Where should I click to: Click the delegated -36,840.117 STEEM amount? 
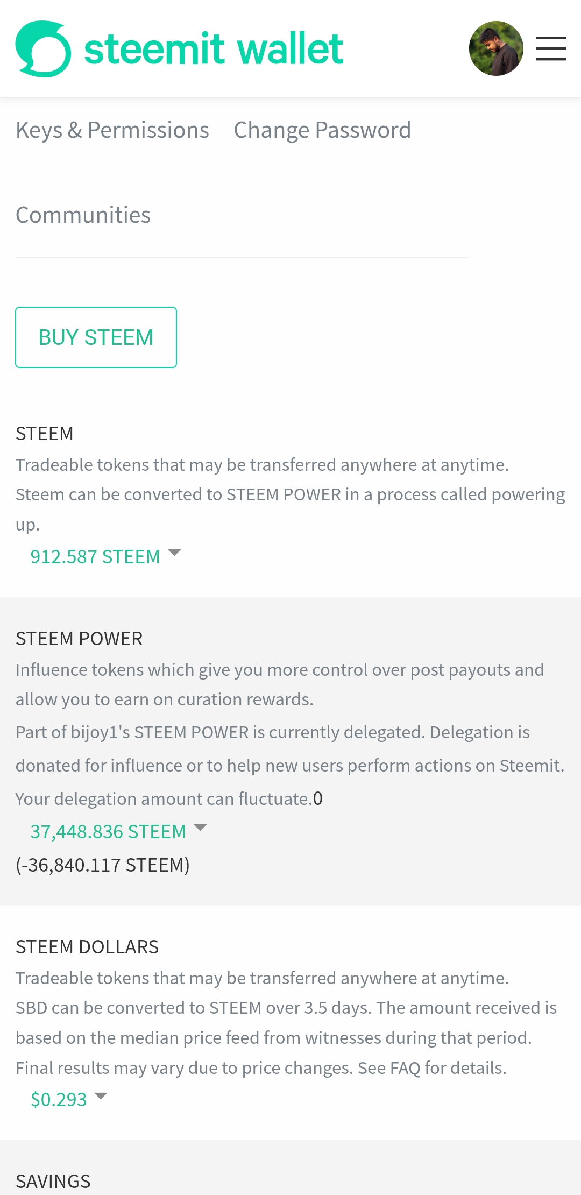103,865
